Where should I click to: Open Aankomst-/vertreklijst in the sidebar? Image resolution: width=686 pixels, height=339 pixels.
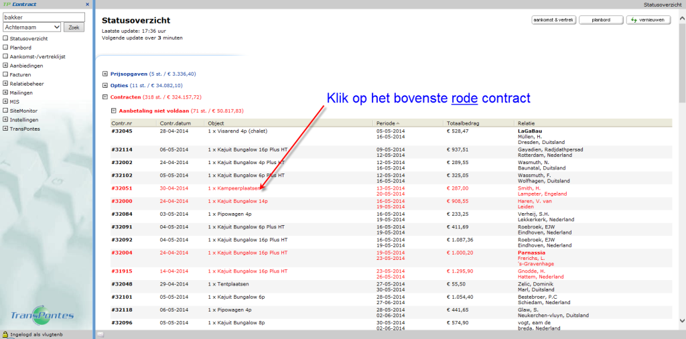tap(37, 56)
